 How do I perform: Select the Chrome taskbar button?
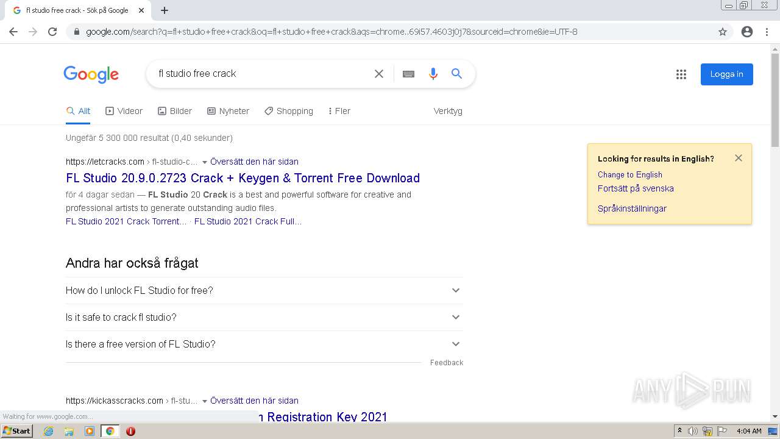coord(110,431)
